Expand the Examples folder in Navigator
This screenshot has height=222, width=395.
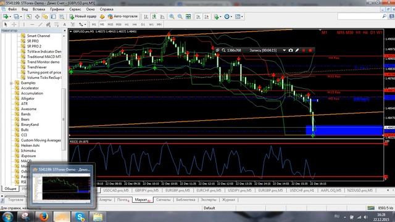(x=11, y=83)
